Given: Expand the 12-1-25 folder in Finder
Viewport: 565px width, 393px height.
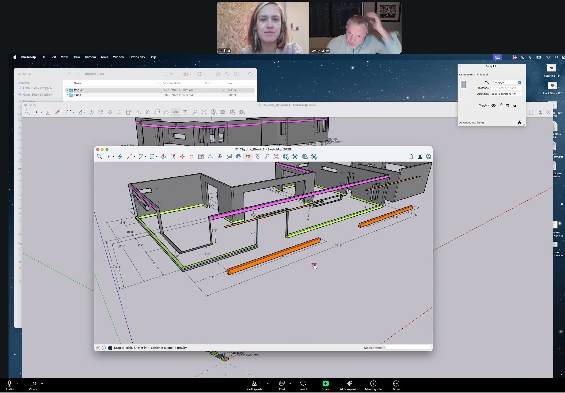Looking at the screenshot, I should [x=67, y=90].
